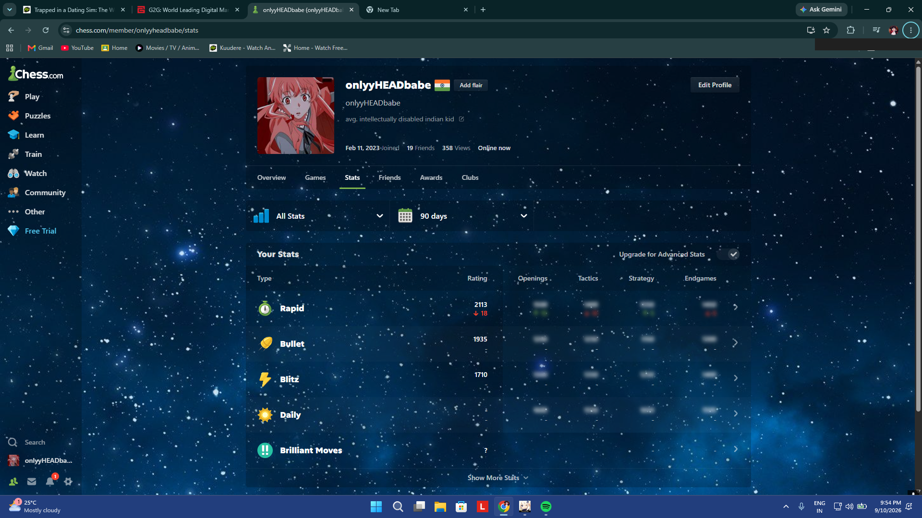Expand the Bullet row chevron
922x518 pixels.
(735, 342)
